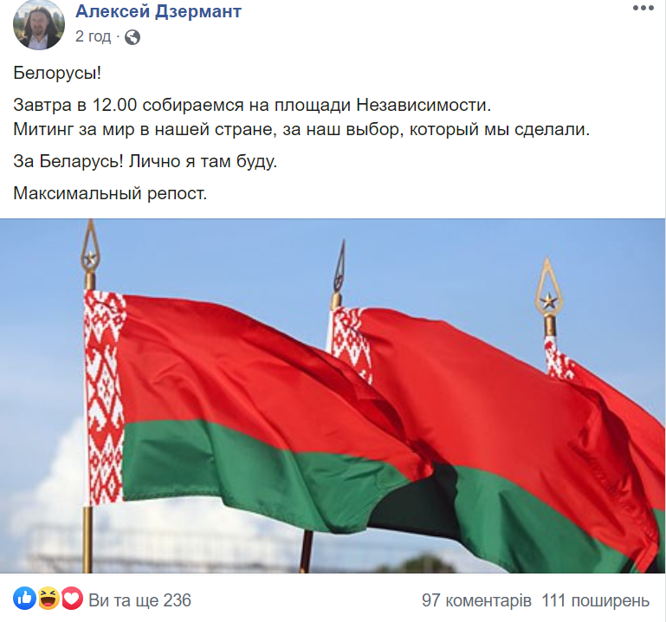This screenshot has height=622, width=666.
Task: Click the blue Like reaction icon
Action: [x=24, y=599]
